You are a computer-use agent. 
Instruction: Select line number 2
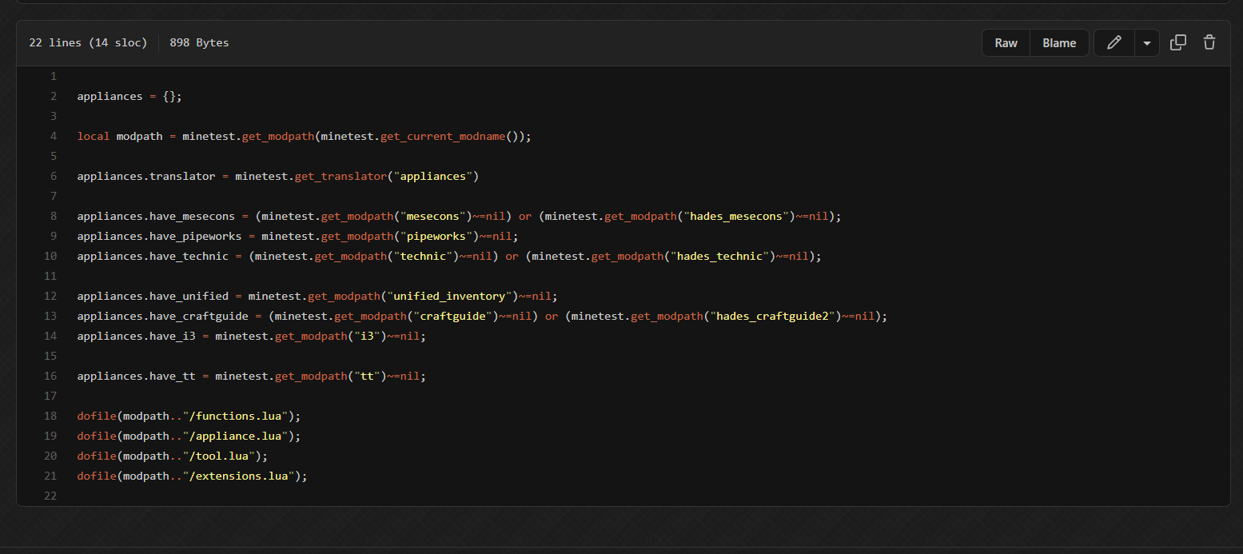[53, 96]
